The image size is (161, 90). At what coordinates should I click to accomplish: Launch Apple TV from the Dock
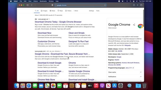(90, 85)
